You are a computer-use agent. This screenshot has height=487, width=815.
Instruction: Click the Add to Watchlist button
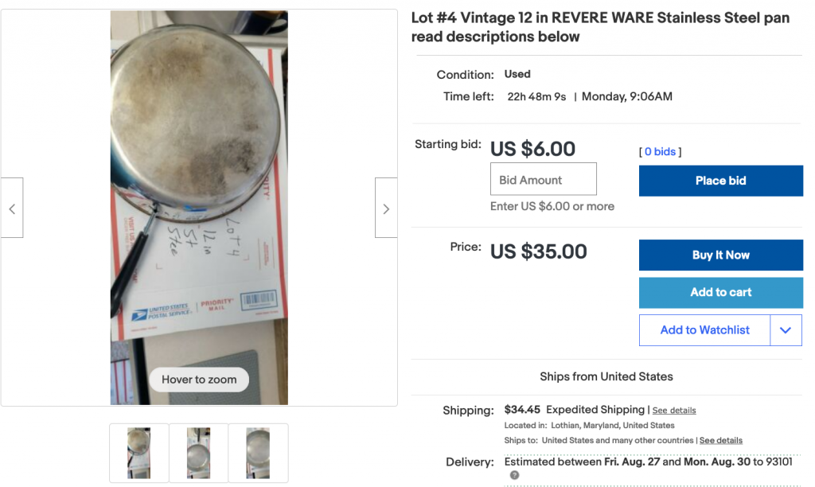(705, 330)
